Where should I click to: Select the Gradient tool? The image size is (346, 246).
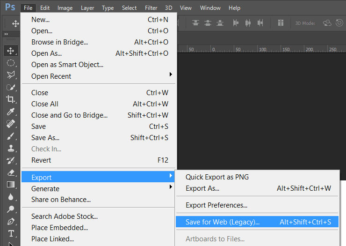(x=11, y=185)
